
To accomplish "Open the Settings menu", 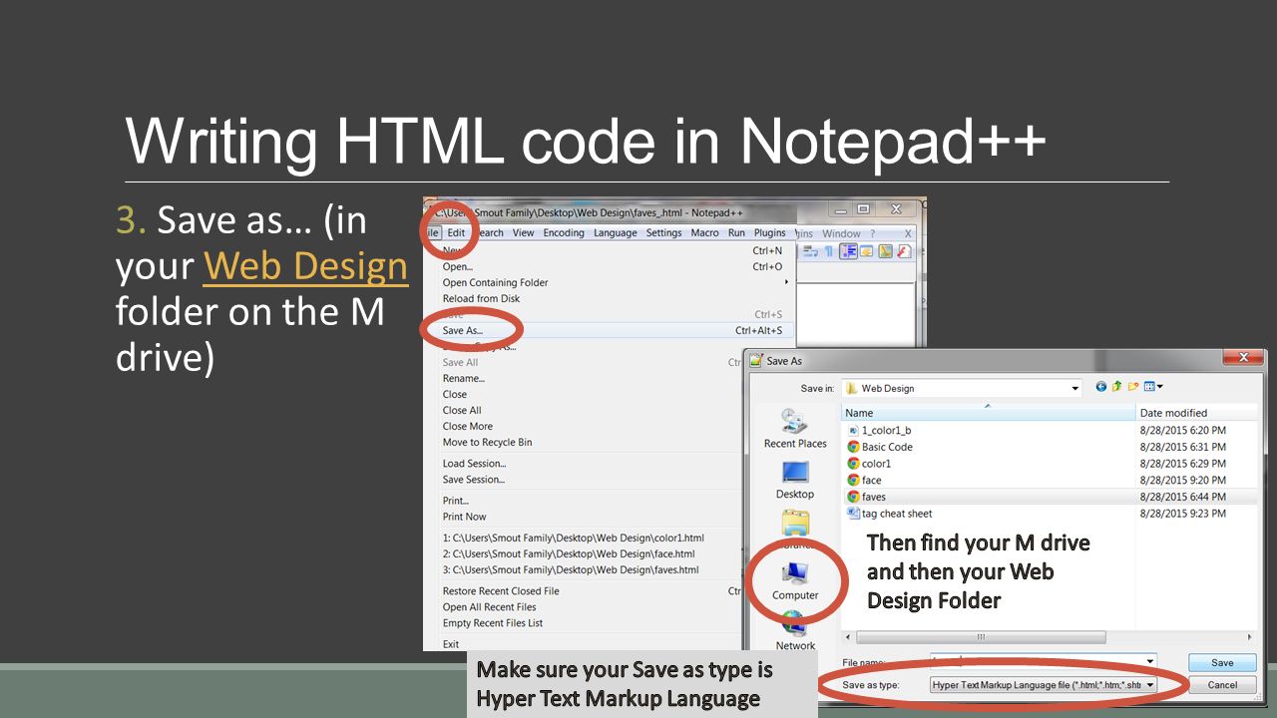I will pyautogui.click(x=663, y=233).
